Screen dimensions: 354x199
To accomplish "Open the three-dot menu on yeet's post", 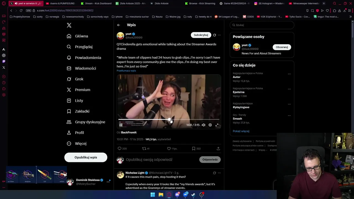I will [219, 35].
